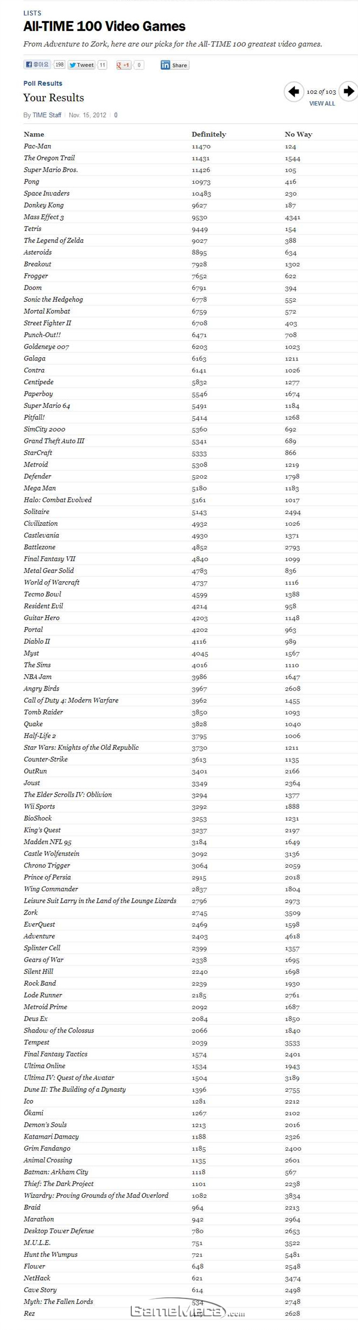Open the LISTS section link
This screenshot has height=1330, width=358.
[x=32, y=13]
